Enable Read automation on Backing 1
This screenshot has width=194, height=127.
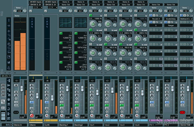point(62,92)
